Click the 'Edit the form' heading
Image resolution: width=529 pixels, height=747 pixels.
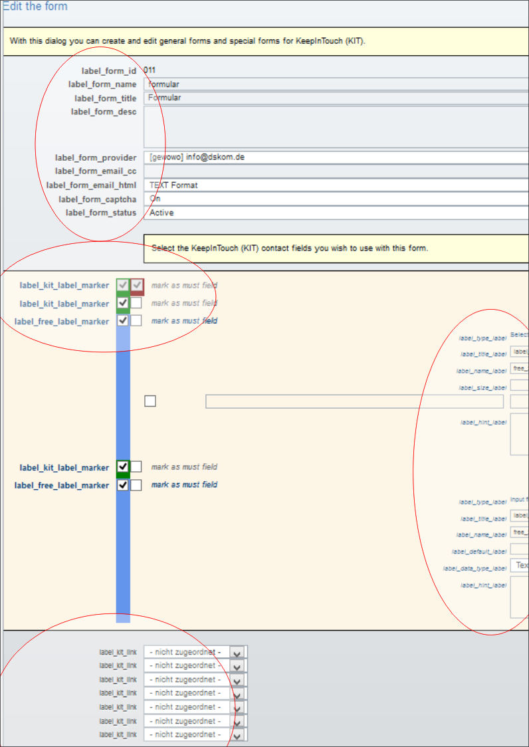(35, 6)
